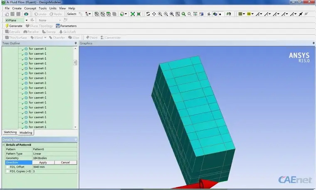Click the Display Edge Direction arrow icon
Screen dimensions: 316x190
pyautogui.click(x=301, y=14)
